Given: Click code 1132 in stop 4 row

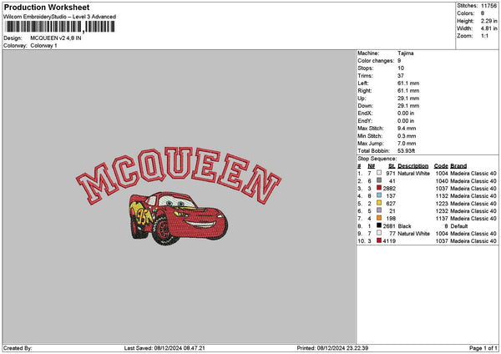Looking at the screenshot, I should (442, 196).
